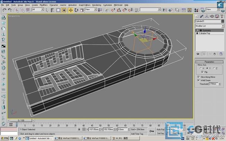The height and width of the screenshot is (141, 226).
Task: Click the Auto Key button
Action: [160, 129]
